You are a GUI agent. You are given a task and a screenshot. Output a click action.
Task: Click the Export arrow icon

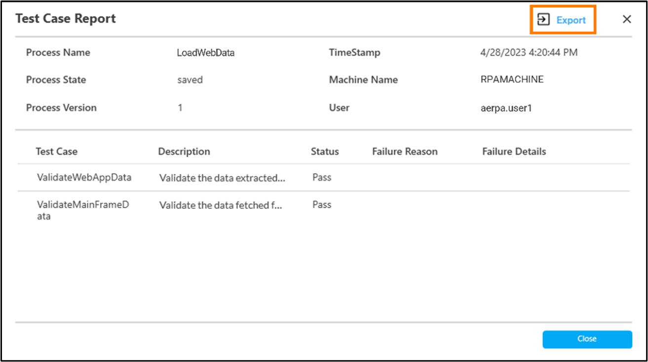[x=543, y=20]
